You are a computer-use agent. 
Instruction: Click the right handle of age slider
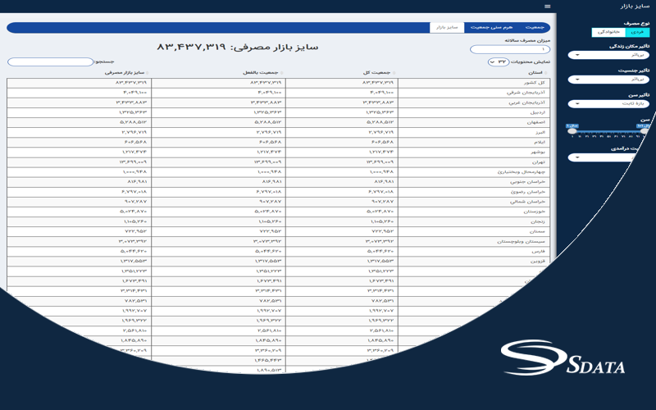[x=644, y=130]
